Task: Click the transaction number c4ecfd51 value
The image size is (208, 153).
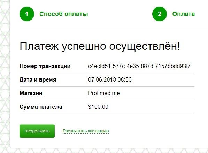Action: click(139, 66)
